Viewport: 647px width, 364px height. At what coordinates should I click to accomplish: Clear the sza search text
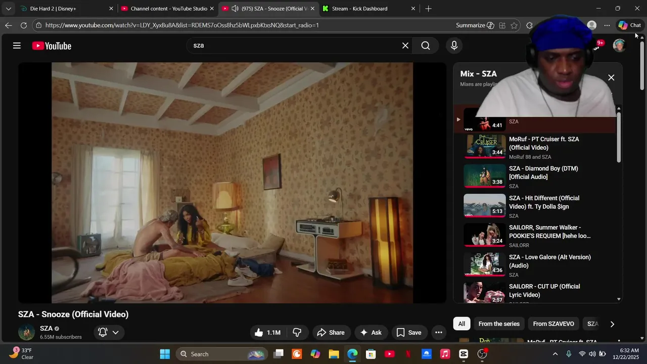tap(405, 45)
